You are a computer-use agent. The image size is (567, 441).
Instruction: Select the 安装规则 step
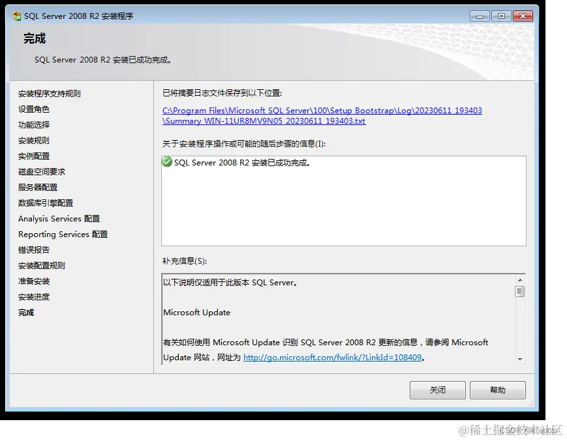point(34,141)
